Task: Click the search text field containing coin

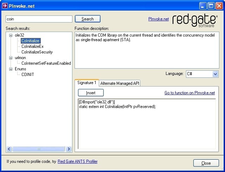Action: (39, 19)
